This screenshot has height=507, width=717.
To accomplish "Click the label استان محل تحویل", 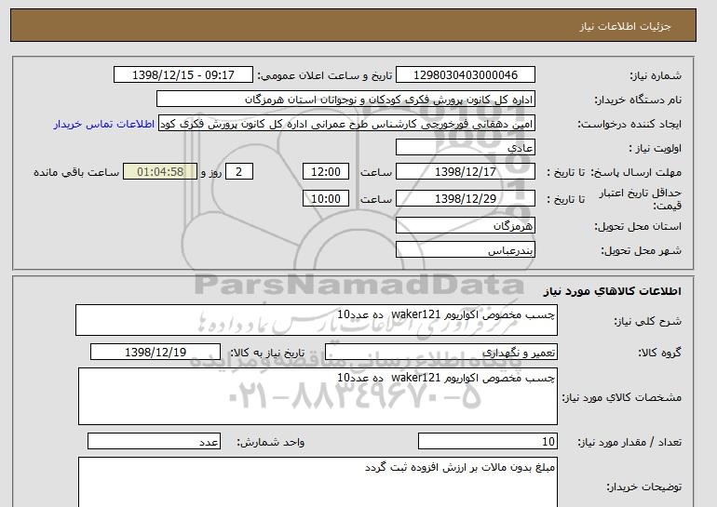I will 638,226.
